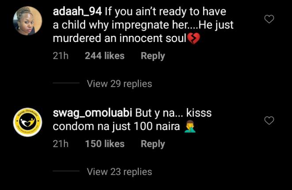Select the 'condom na just 100 naira' text

pyautogui.click(x=117, y=127)
